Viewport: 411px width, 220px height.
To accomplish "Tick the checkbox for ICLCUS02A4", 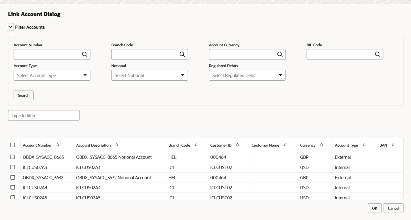I will coord(13,187).
